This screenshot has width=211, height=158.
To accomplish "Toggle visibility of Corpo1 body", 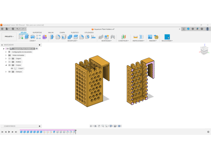I will (12, 68).
